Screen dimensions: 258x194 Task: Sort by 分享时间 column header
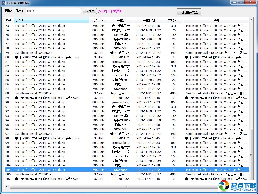click(x=149, y=21)
